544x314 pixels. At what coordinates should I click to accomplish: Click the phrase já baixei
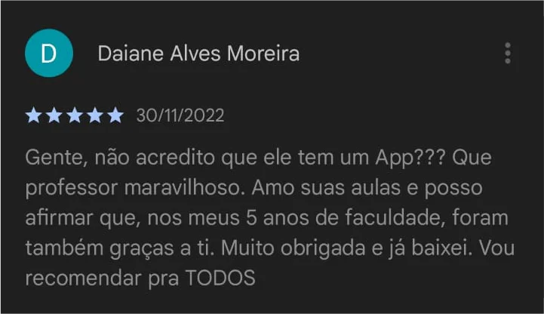[430, 248]
